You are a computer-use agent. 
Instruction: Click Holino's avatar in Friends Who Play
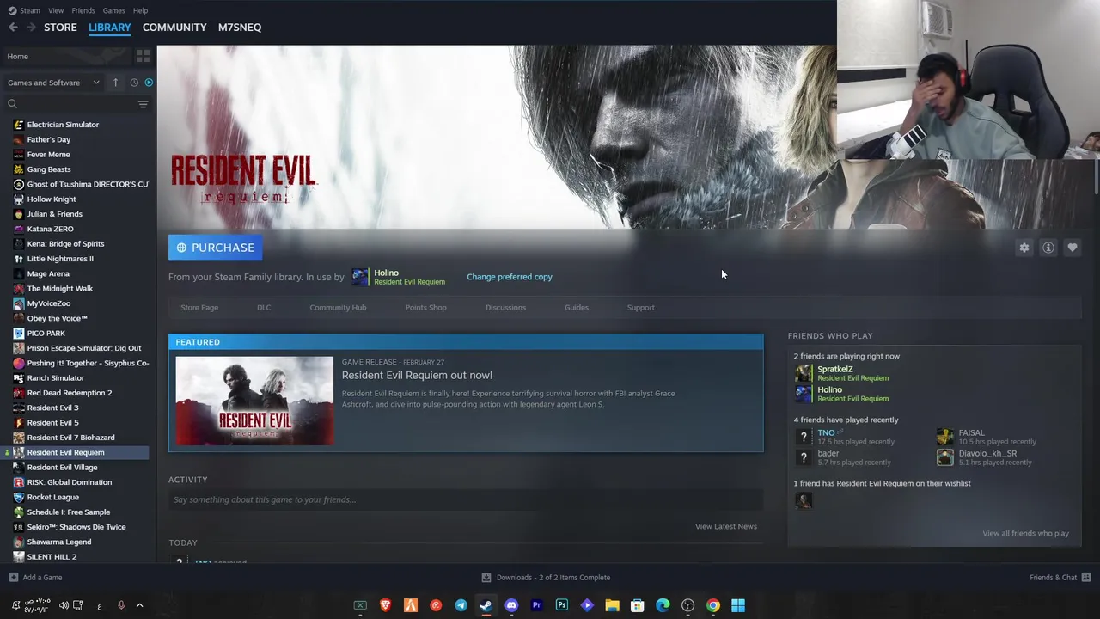click(804, 394)
